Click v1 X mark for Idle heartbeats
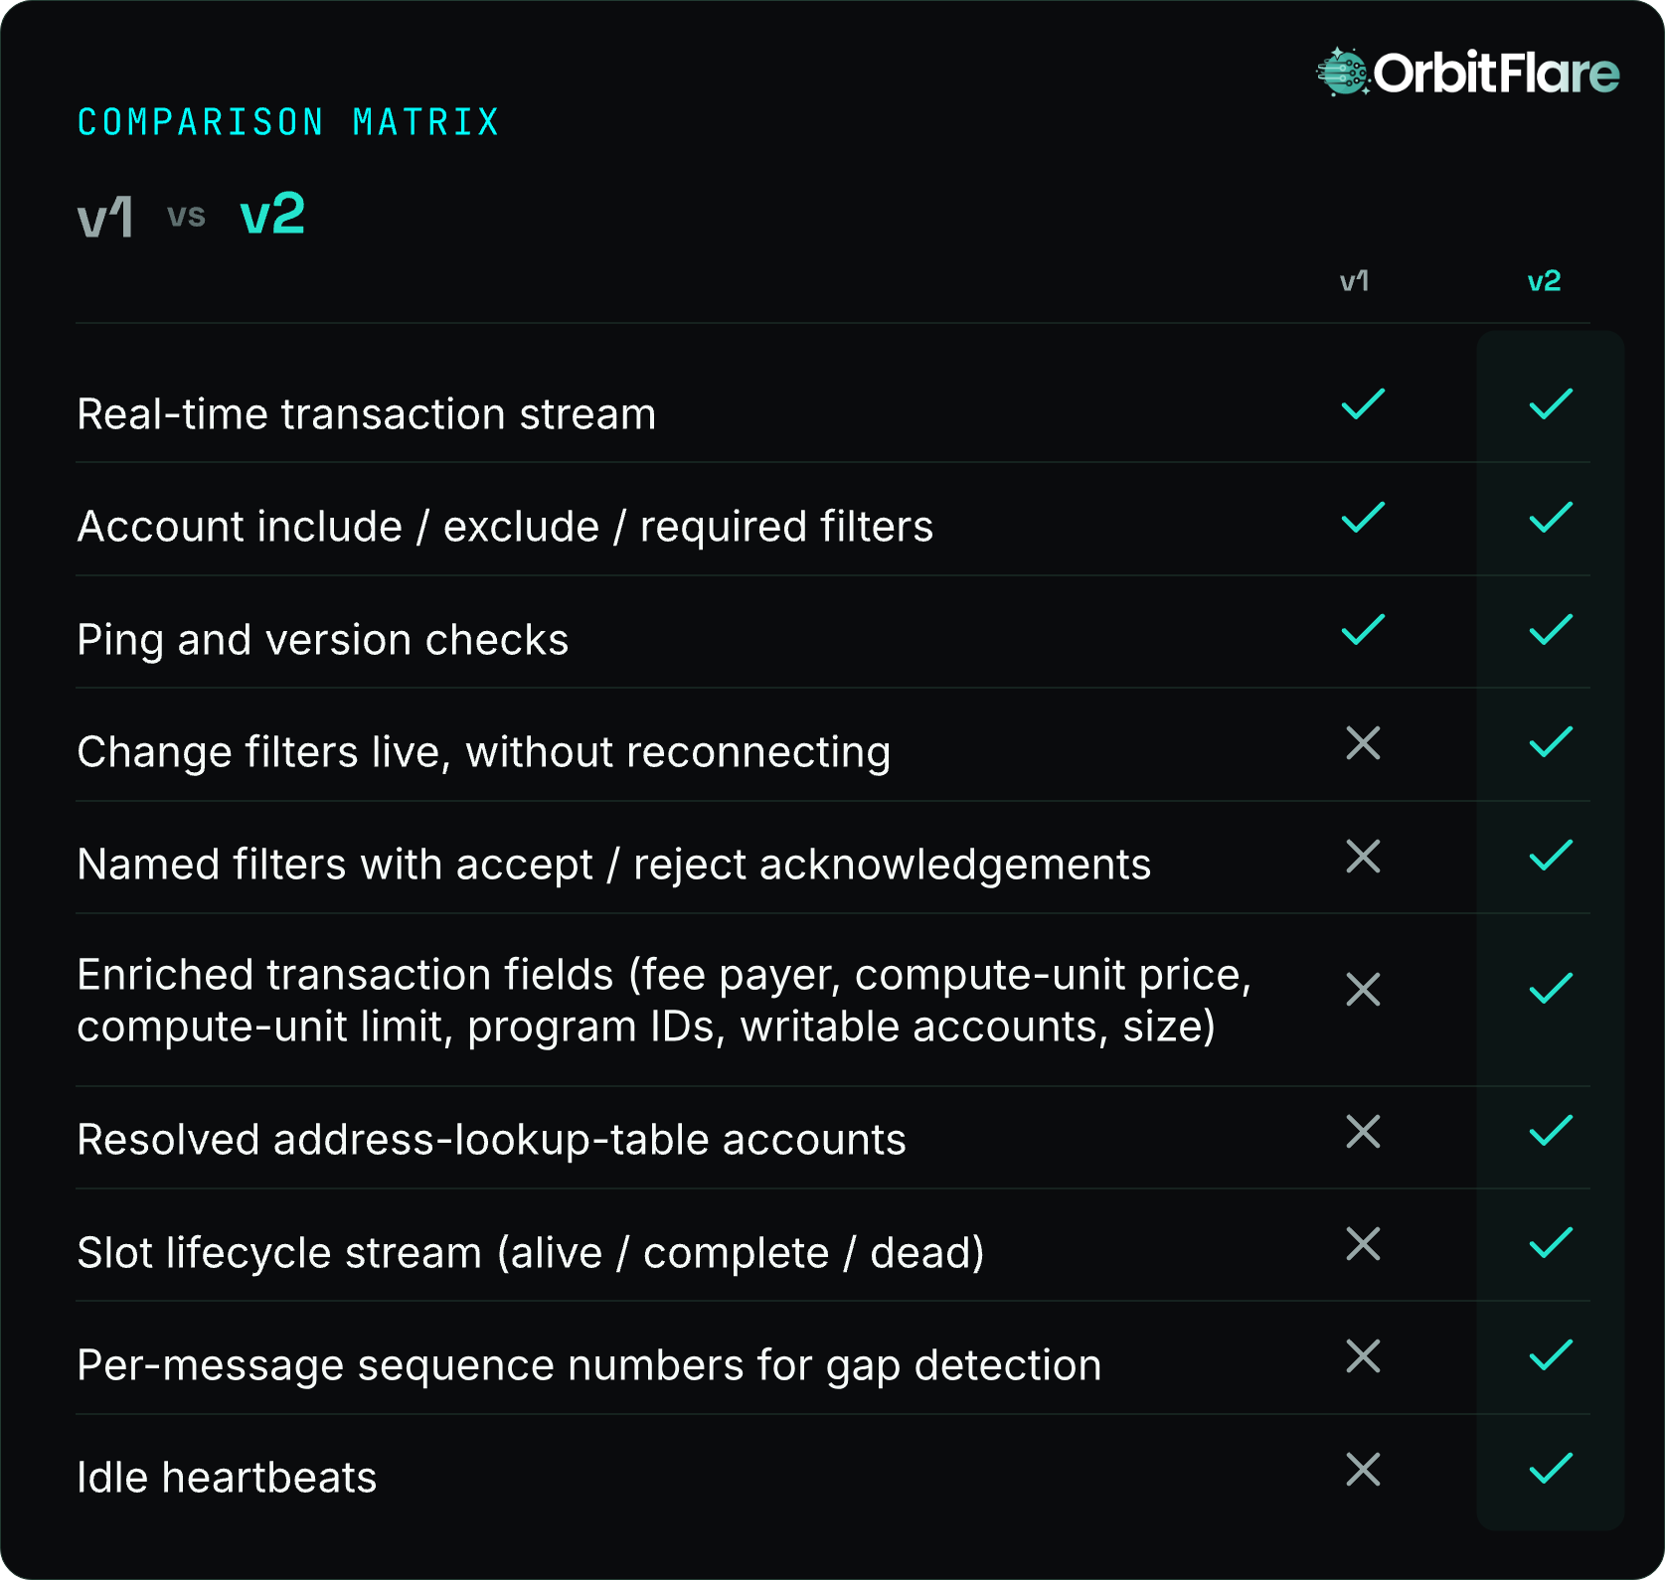 pos(1363,1469)
